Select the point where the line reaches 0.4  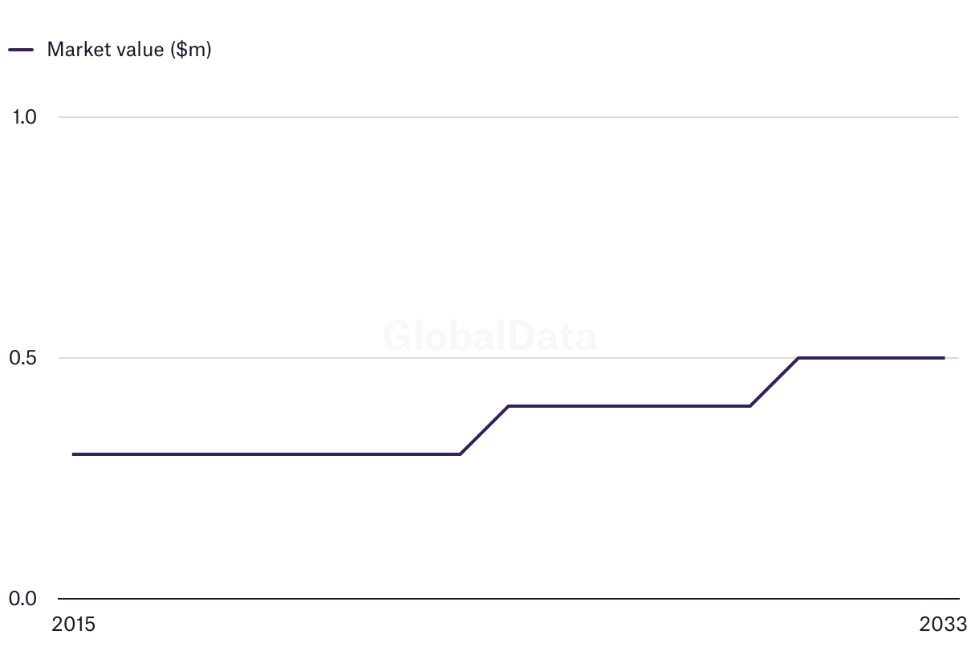point(509,406)
